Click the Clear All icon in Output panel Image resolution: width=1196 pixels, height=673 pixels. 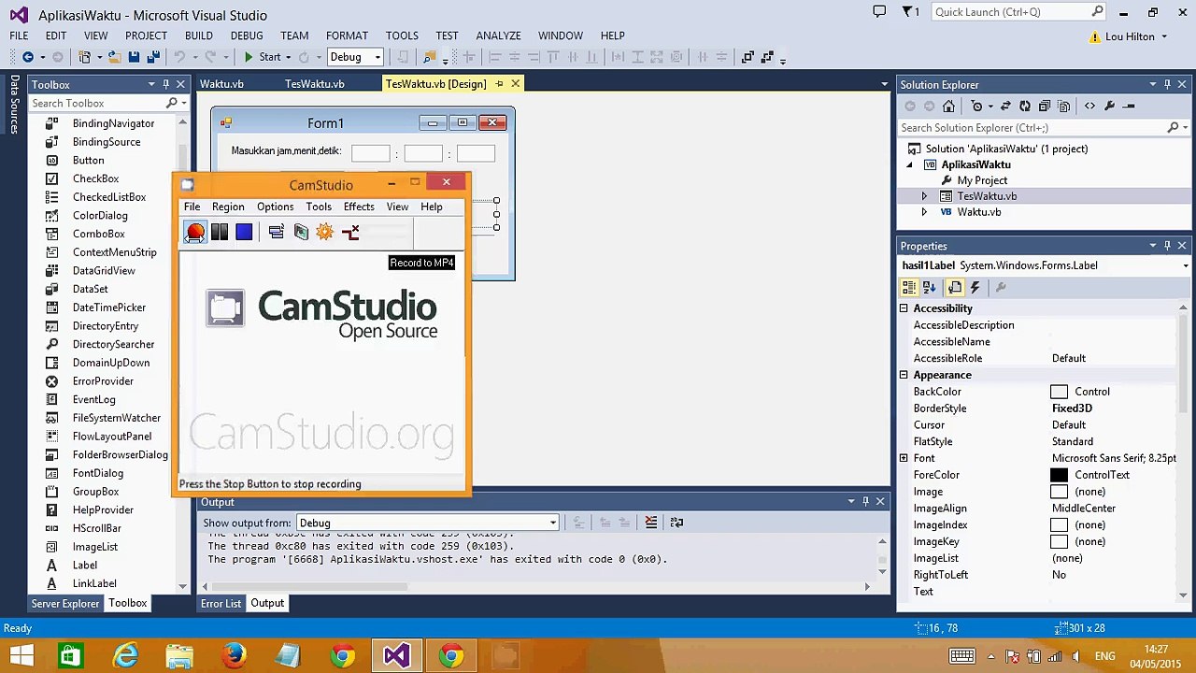click(x=651, y=523)
